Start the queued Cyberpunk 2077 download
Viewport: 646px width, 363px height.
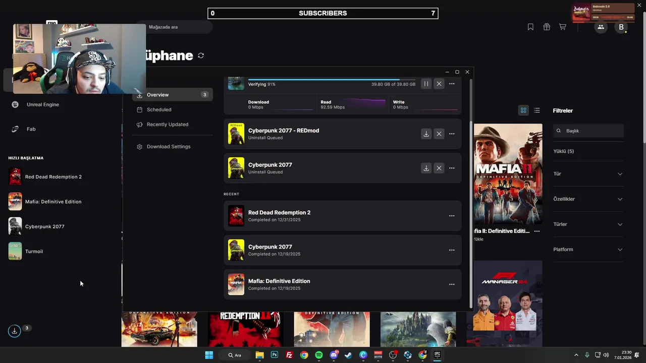click(426, 168)
